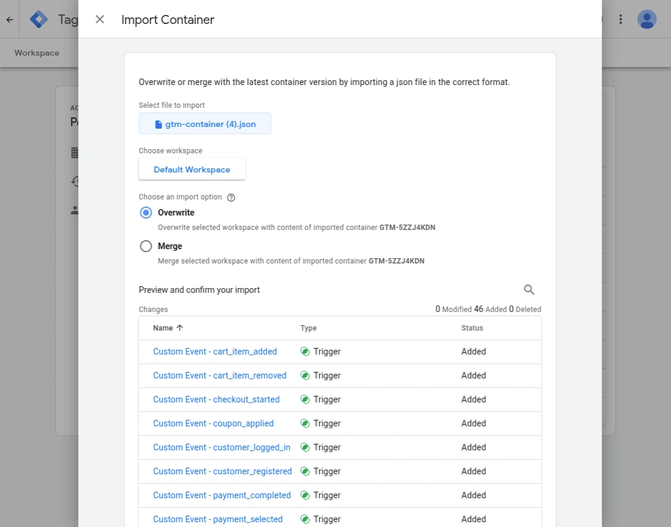Open Custom Event - customer_logged_in link
This screenshot has width=671, height=527.
[x=222, y=447]
